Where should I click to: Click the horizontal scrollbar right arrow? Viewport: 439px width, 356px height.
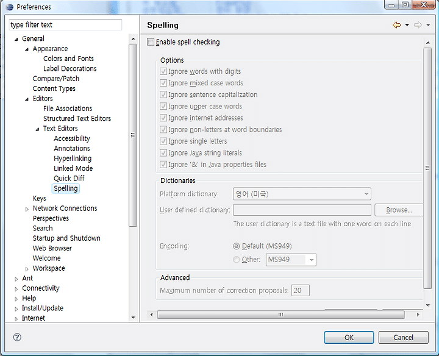pos(418,315)
